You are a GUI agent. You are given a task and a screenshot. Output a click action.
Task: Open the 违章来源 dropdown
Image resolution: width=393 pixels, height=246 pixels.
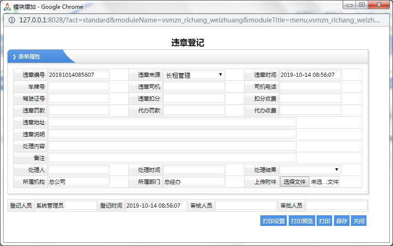point(194,75)
